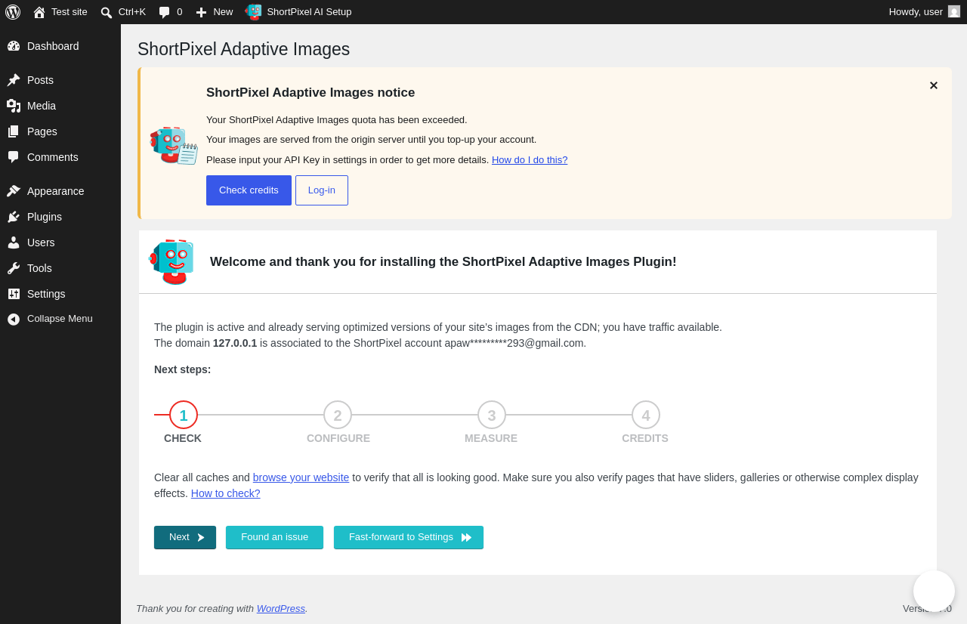Click the Tools wrench icon
This screenshot has width=967, height=624.
(14, 268)
